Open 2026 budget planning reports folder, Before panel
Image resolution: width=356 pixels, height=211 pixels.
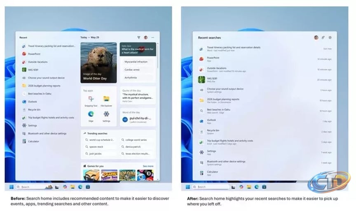(41, 86)
